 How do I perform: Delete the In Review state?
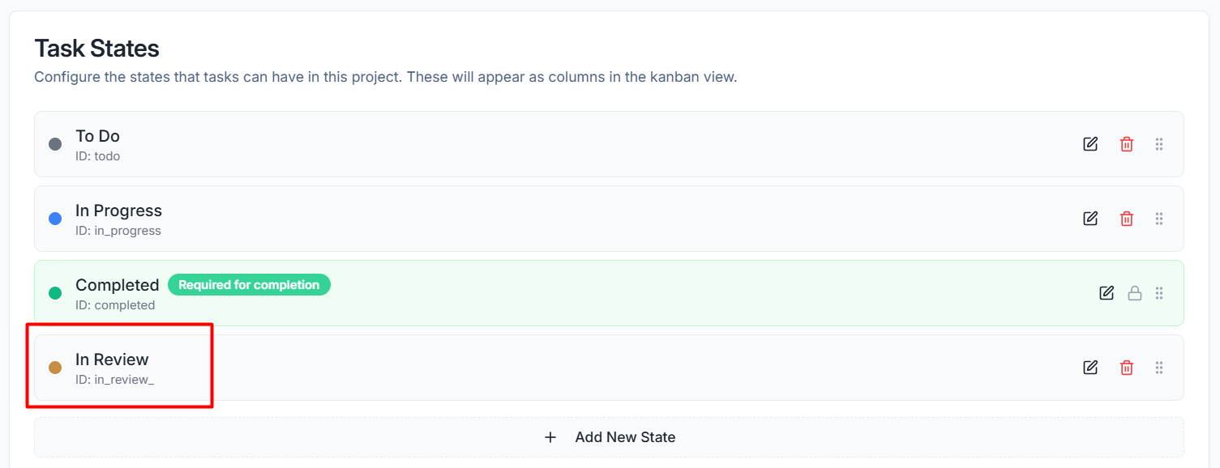1126,368
